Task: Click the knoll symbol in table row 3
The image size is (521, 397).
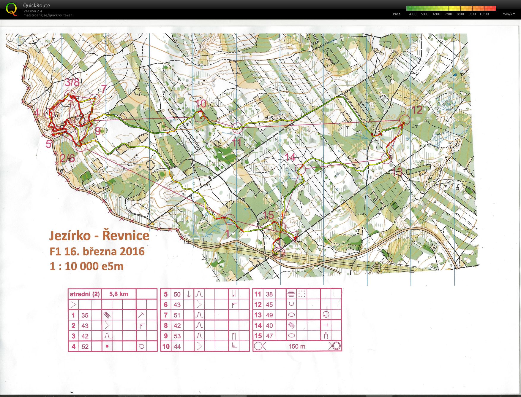Action: pos(107,336)
